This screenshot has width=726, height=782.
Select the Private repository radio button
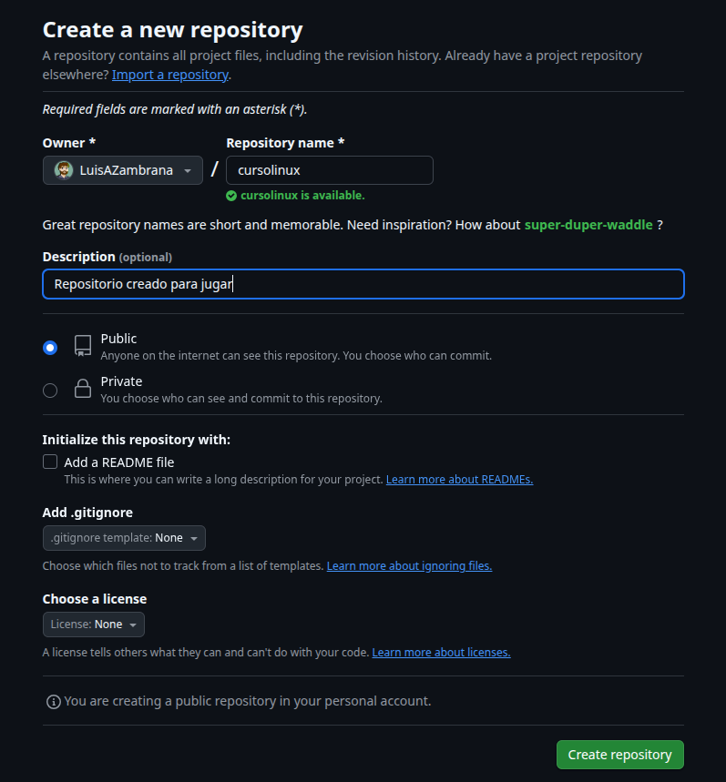click(50, 390)
